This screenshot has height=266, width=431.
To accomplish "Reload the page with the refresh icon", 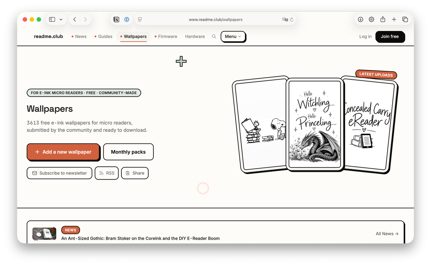I will 292,19.
